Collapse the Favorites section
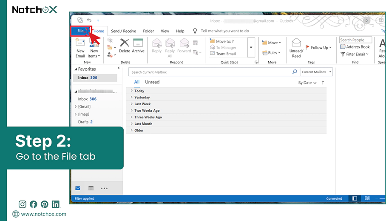Viewport: 392px width, 221px height. pyautogui.click(x=76, y=69)
